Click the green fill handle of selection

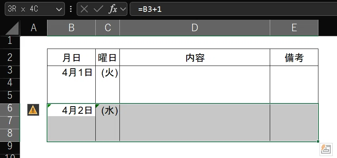[x=318, y=141]
